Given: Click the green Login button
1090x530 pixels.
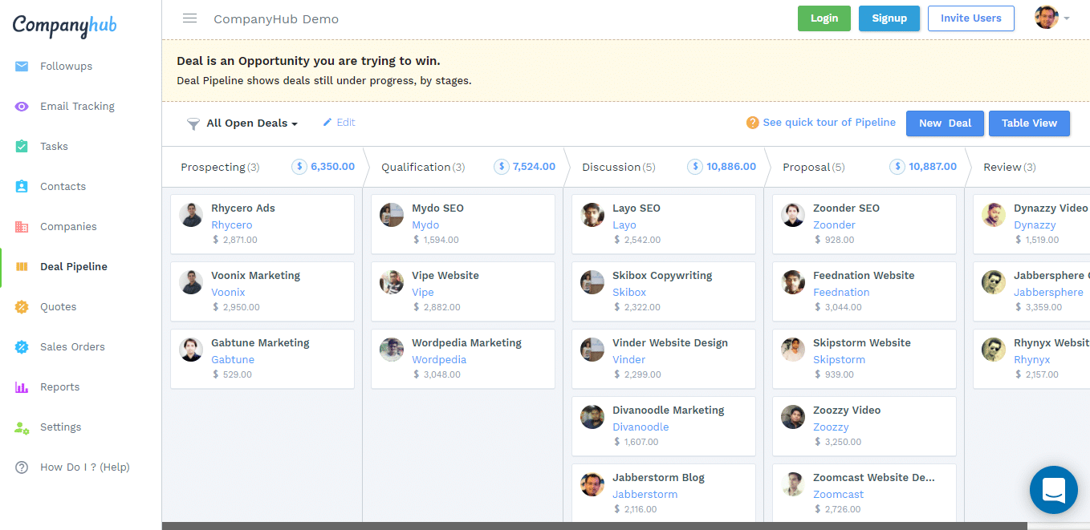Looking at the screenshot, I should point(824,18).
